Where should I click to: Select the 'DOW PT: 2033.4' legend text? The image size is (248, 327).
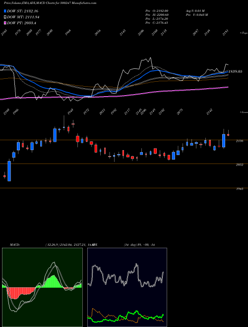(x=21, y=23)
